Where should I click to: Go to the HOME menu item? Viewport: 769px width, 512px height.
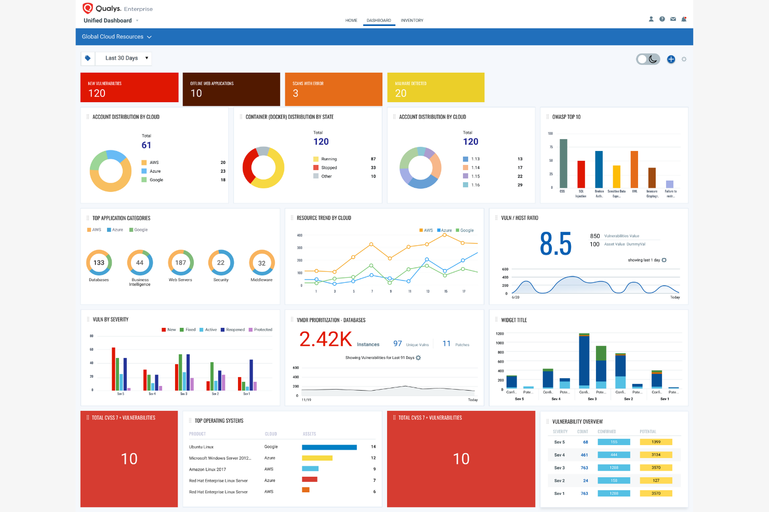[351, 20]
